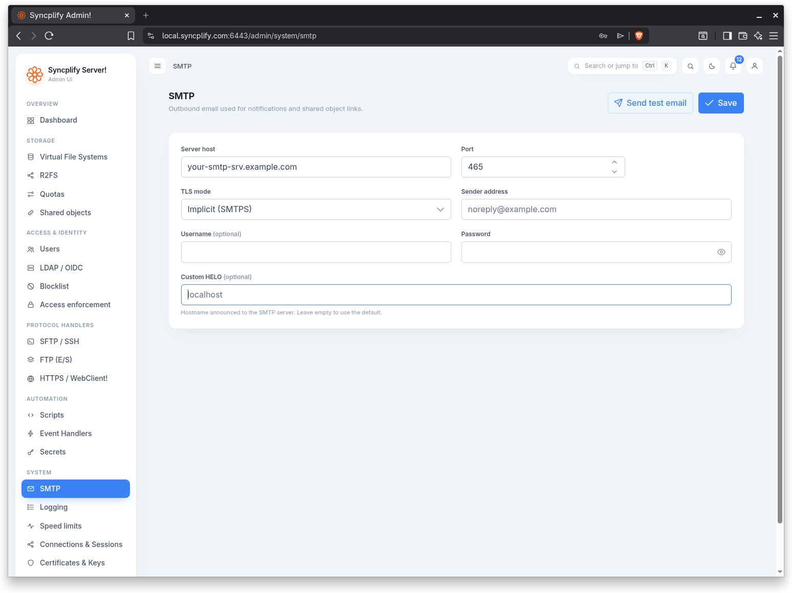Image resolution: width=792 pixels, height=593 pixels.
Task: Open the Logging settings
Action: point(76,507)
